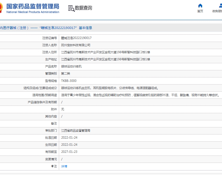Screen dimensions: 222x175
Task: Select product name 眼球运动训练机
Action: click(x=71, y=66)
